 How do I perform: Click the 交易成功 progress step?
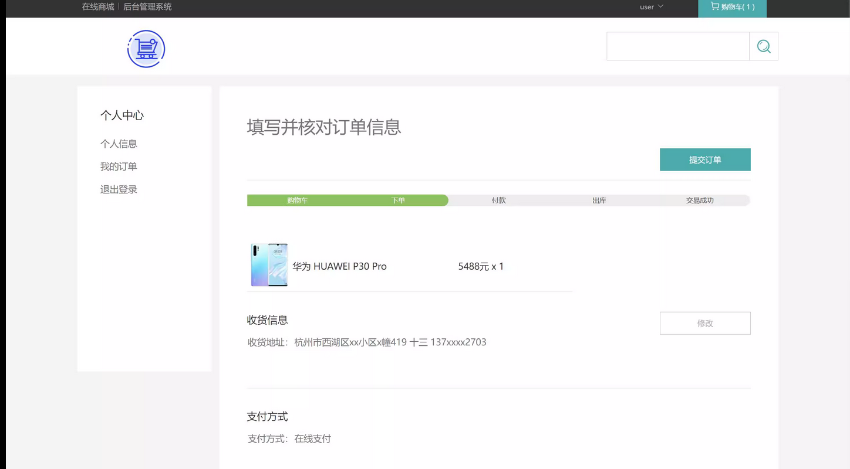tap(700, 200)
